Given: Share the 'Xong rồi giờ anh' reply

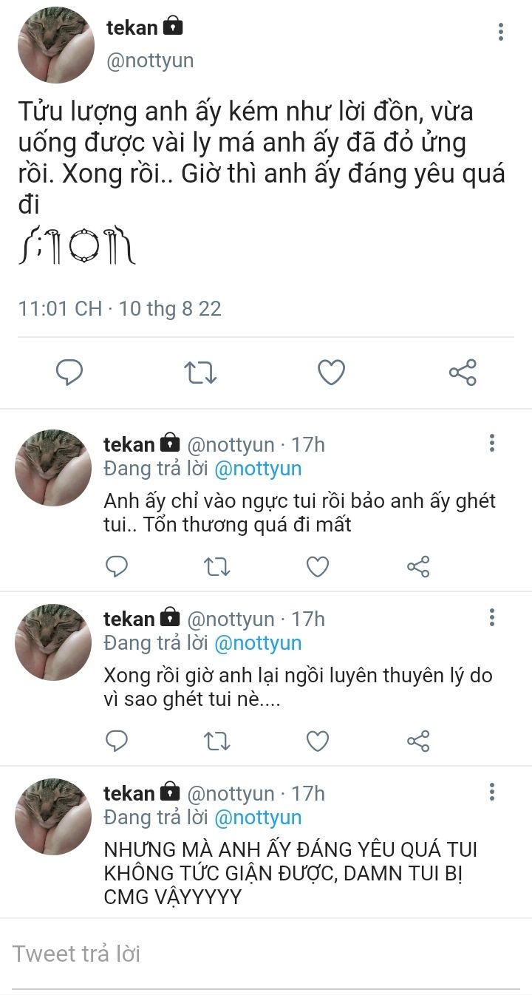Looking at the screenshot, I should [418, 741].
